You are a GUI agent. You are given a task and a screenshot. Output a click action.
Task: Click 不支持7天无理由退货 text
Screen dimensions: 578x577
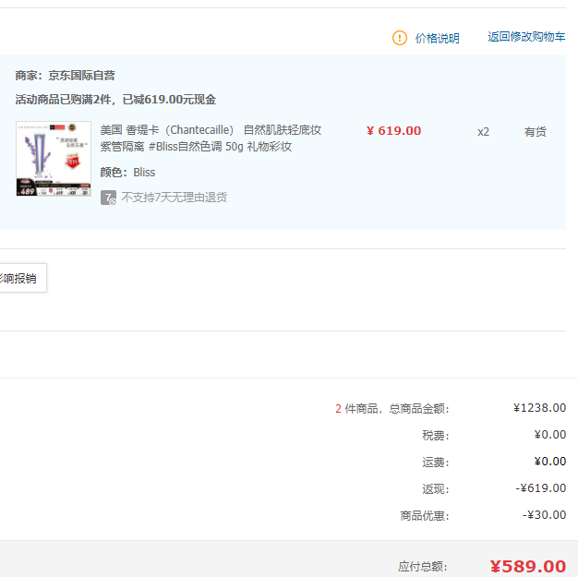pos(174,198)
